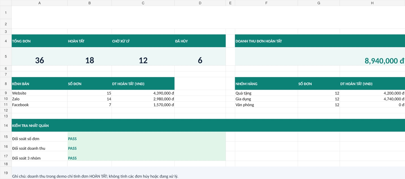Select Zalo revenue 2,980,000 đ
The height and width of the screenshot is (179, 405).
click(x=143, y=99)
